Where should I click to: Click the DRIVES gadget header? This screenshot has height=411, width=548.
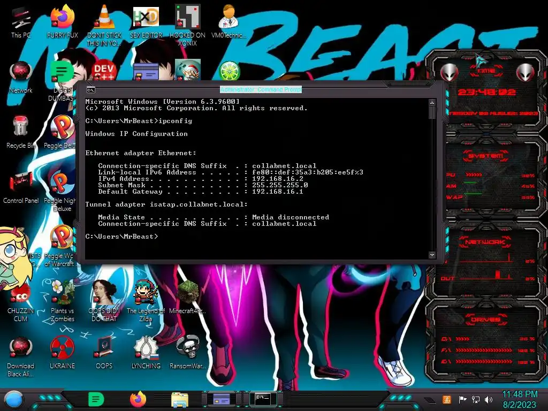(486, 319)
